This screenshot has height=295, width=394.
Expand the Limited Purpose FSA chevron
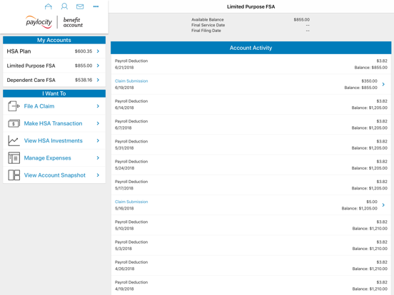tap(98, 66)
